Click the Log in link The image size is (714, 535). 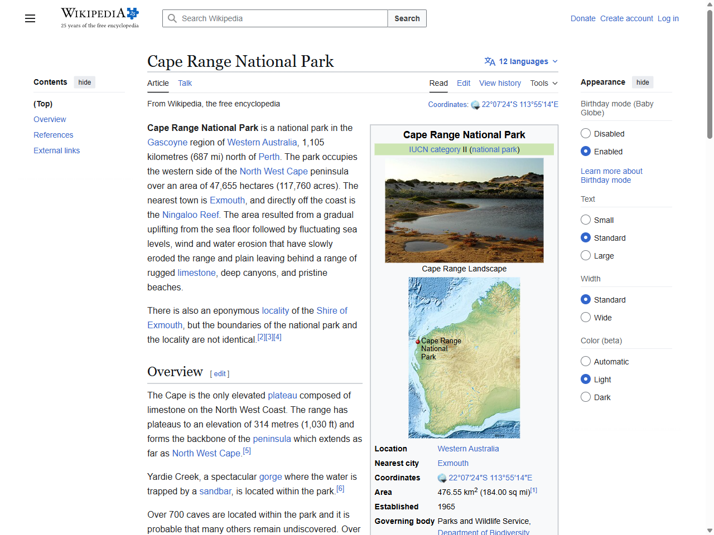[x=668, y=18]
